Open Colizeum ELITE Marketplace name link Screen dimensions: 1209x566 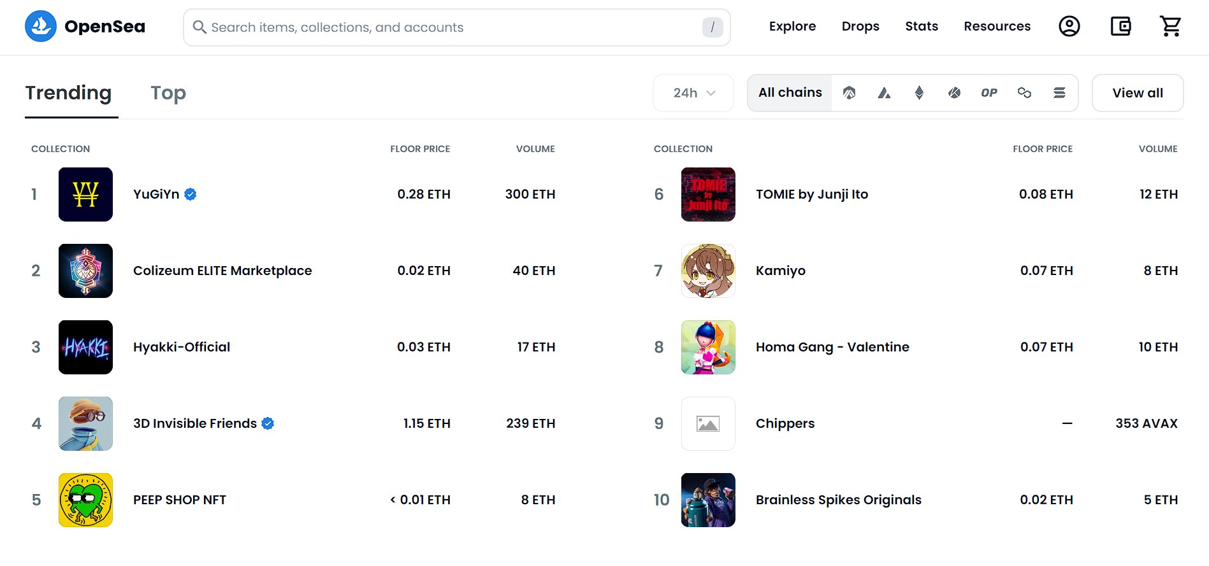(222, 271)
